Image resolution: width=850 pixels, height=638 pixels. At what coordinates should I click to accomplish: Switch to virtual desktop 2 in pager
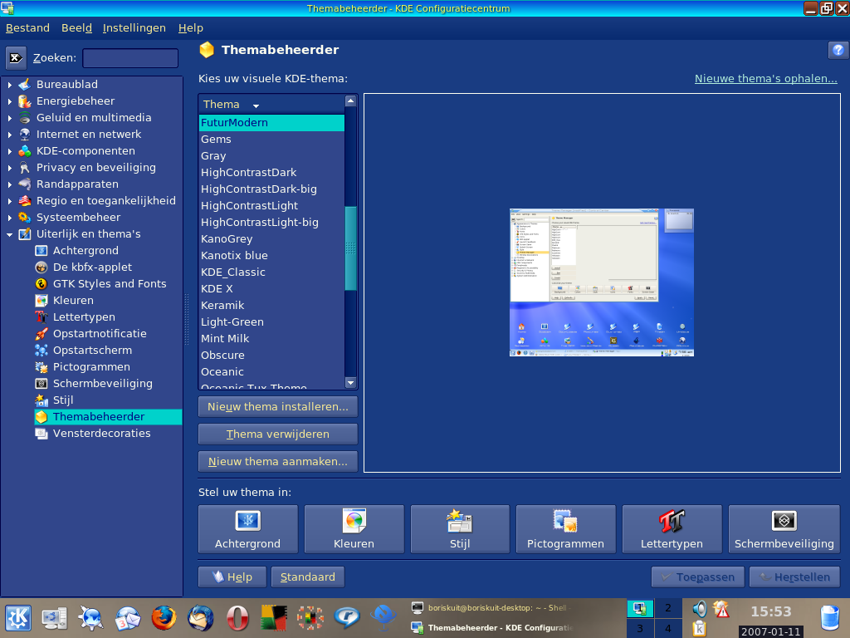[x=668, y=608]
